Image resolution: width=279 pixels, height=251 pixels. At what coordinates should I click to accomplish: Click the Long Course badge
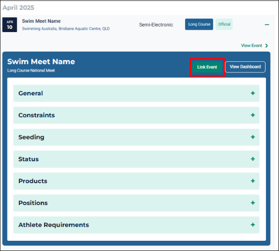pyautogui.click(x=199, y=24)
